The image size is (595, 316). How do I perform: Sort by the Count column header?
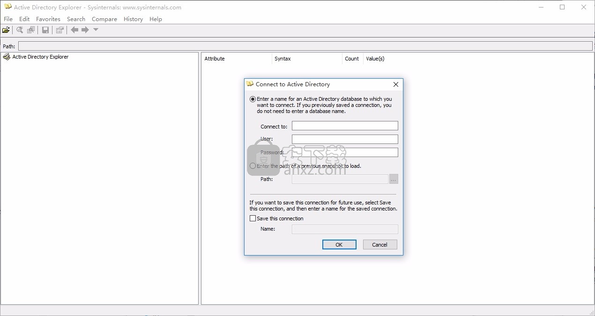point(352,59)
